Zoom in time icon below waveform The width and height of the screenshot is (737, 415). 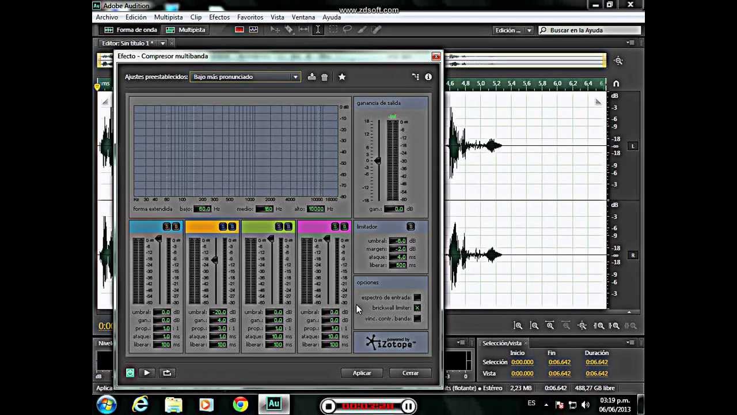click(550, 326)
